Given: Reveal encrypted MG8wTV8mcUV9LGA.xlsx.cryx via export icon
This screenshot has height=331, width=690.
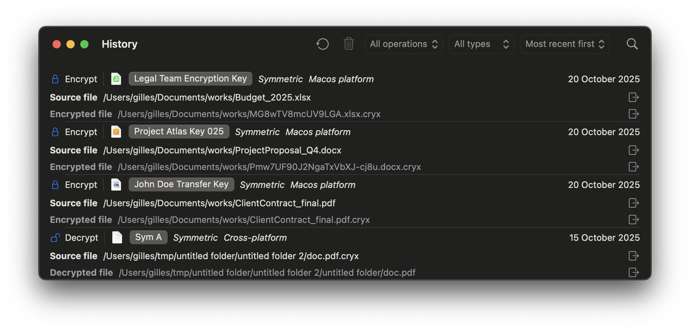Looking at the screenshot, I should point(633,114).
